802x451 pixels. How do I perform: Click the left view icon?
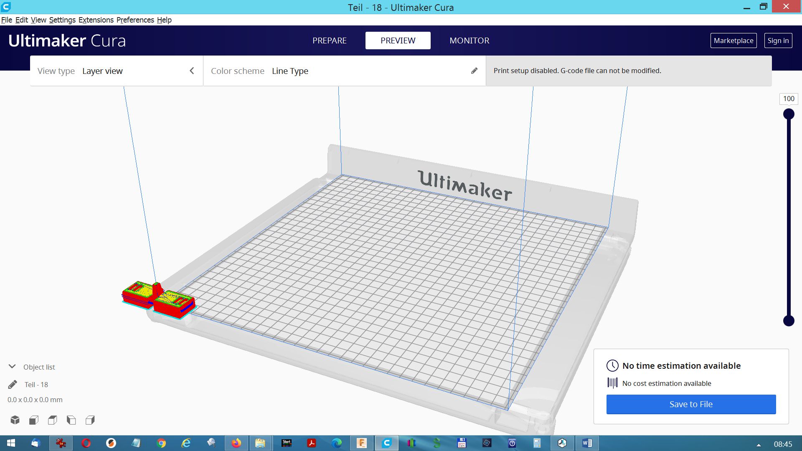(71, 420)
